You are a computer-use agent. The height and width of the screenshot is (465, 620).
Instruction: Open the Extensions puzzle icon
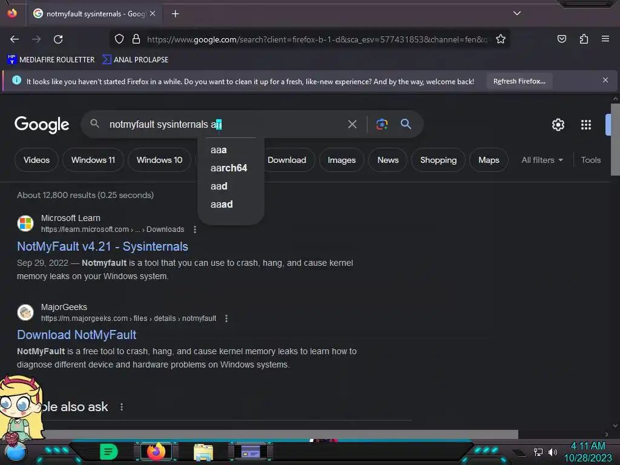pyautogui.click(x=584, y=39)
